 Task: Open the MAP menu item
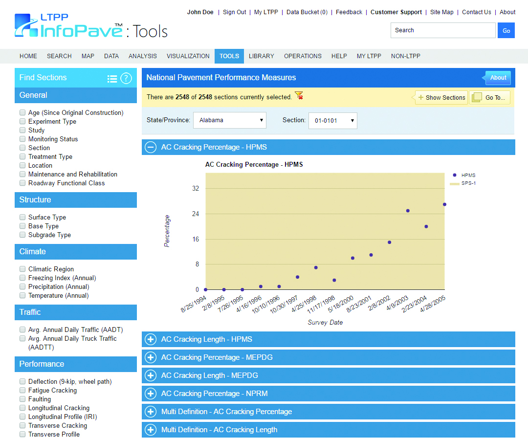tap(88, 56)
